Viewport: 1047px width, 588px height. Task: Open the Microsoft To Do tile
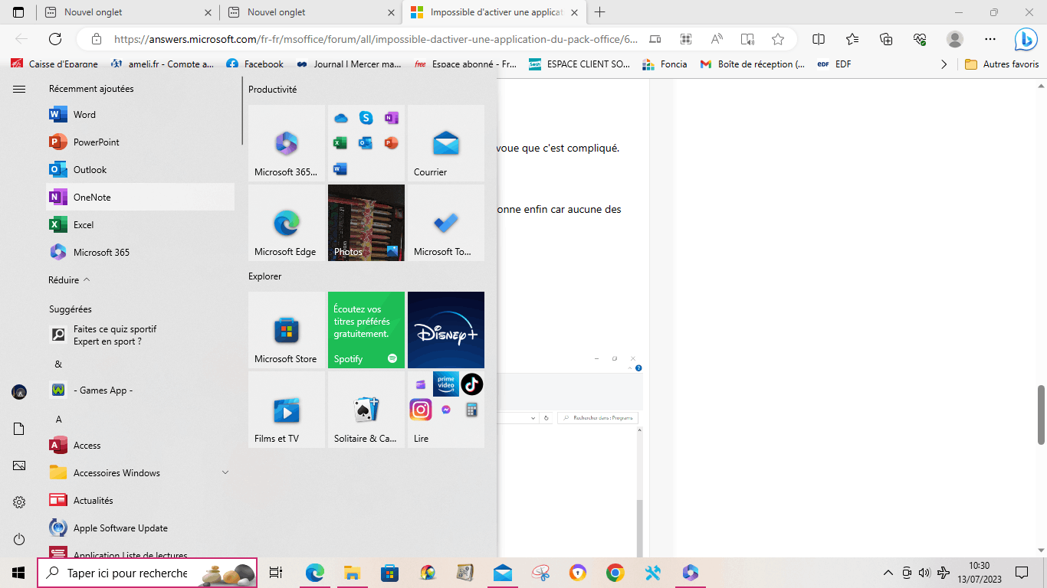[446, 223]
